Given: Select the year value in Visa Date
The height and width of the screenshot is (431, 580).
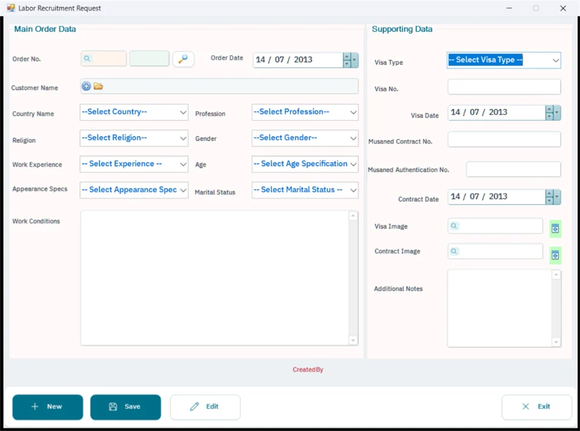Looking at the screenshot, I should coord(498,112).
